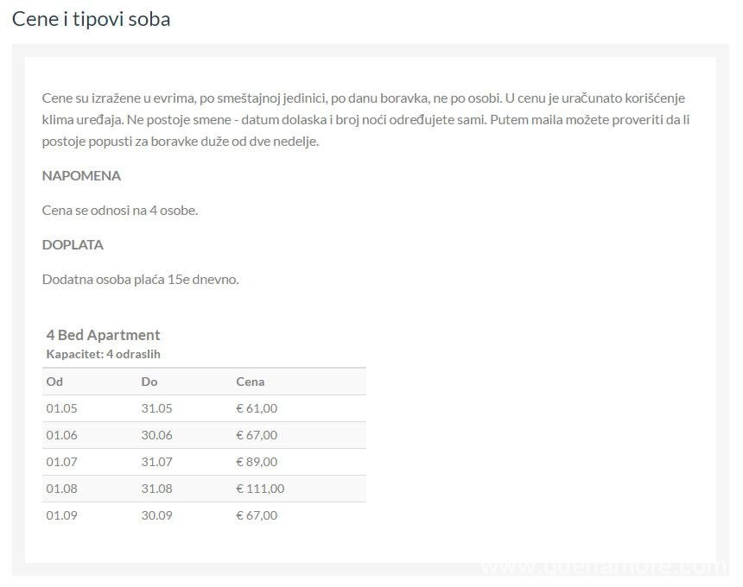Image resolution: width=743 pixels, height=587 pixels.
Task: Click the 31.07 end date cell
Action: point(157,462)
